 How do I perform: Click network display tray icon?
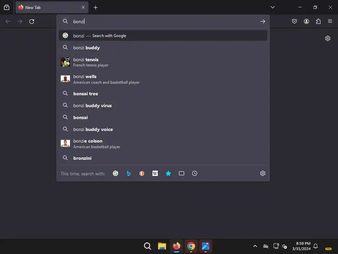coord(276,246)
